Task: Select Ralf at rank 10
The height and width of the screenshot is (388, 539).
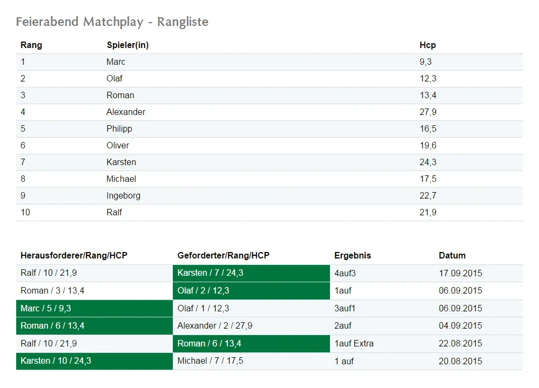Action: (114, 213)
